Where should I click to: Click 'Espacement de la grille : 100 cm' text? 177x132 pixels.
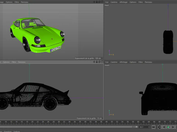[88, 58]
